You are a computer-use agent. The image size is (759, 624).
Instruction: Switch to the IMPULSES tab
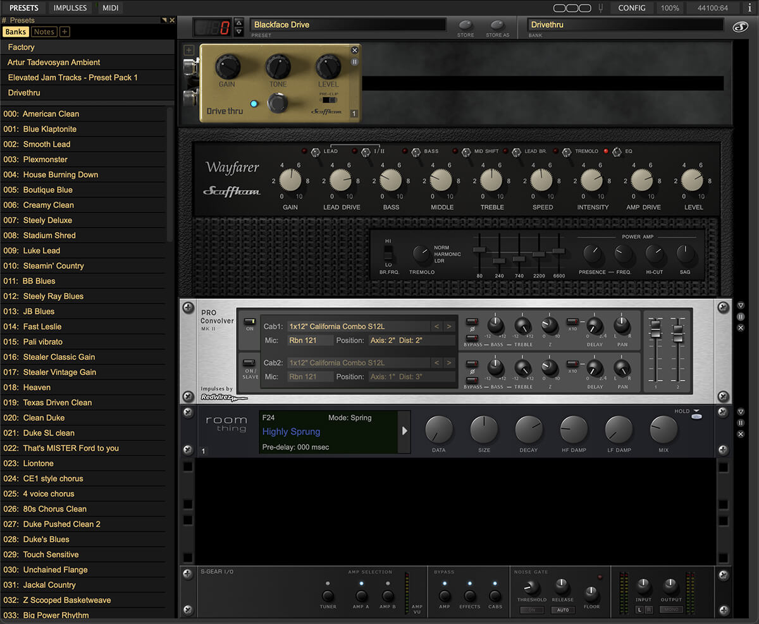[x=70, y=8]
